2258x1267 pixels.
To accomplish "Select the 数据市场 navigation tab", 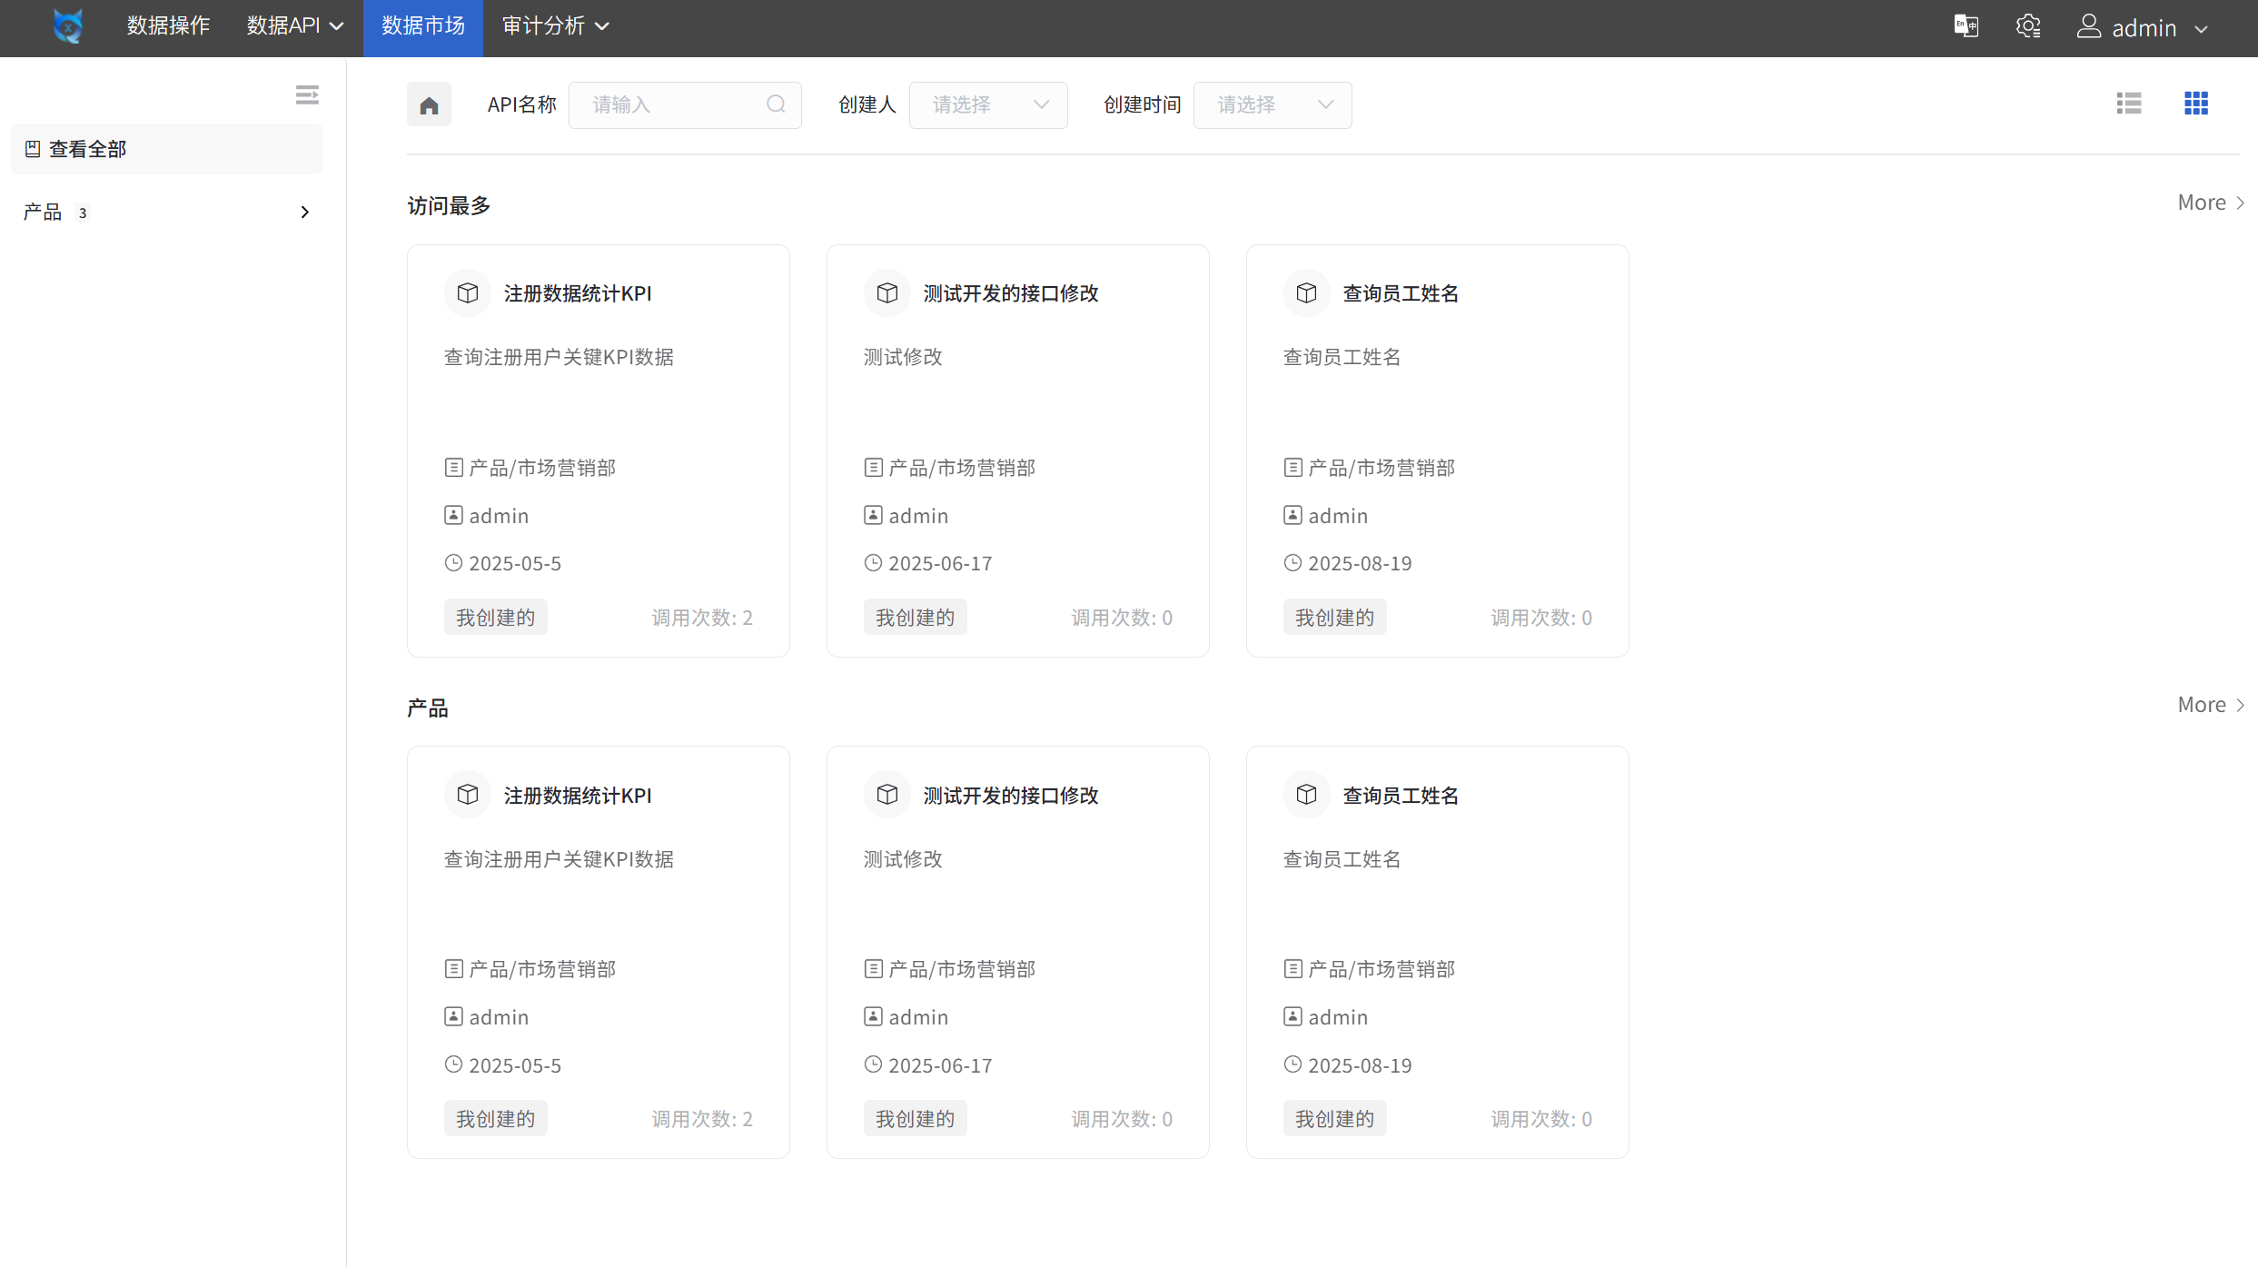I will point(423,28).
